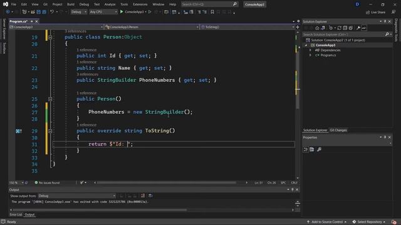Click New Project icon in toolbar
The image size is (401, 225).
point(24,12)
